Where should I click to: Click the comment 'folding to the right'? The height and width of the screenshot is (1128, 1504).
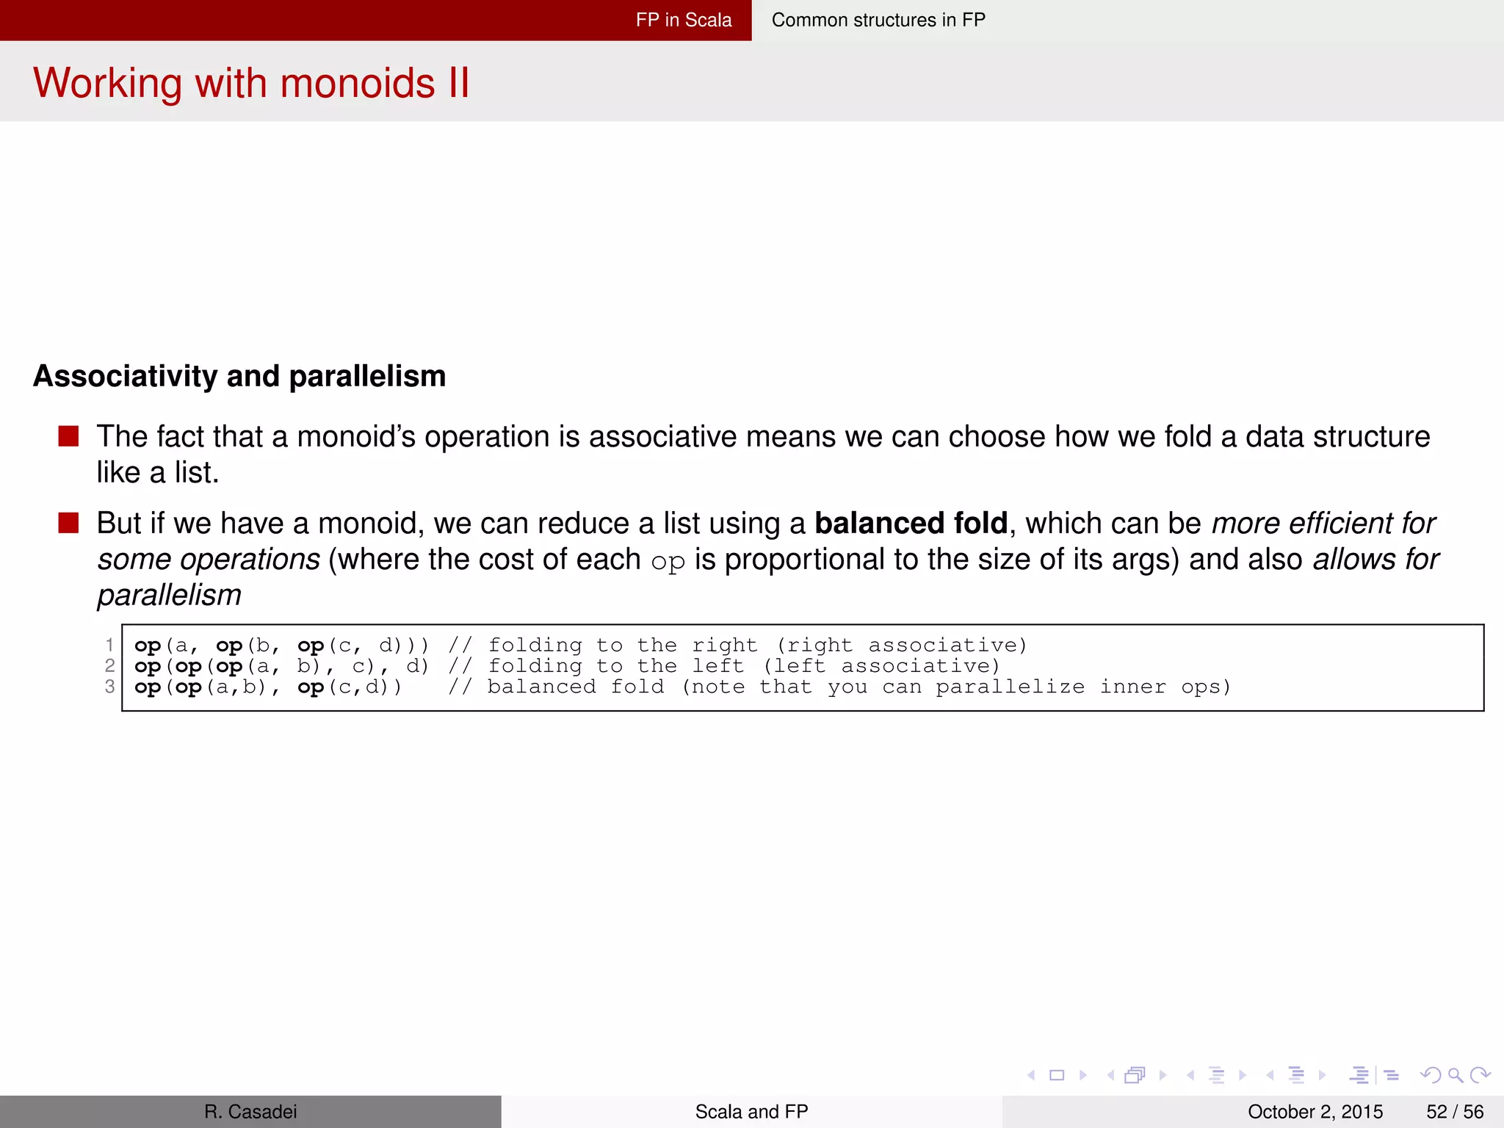[x=623, y=646]
